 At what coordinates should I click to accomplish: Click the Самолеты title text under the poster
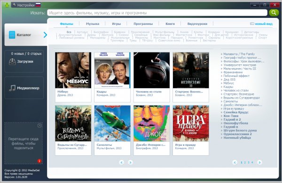point(104,145)
